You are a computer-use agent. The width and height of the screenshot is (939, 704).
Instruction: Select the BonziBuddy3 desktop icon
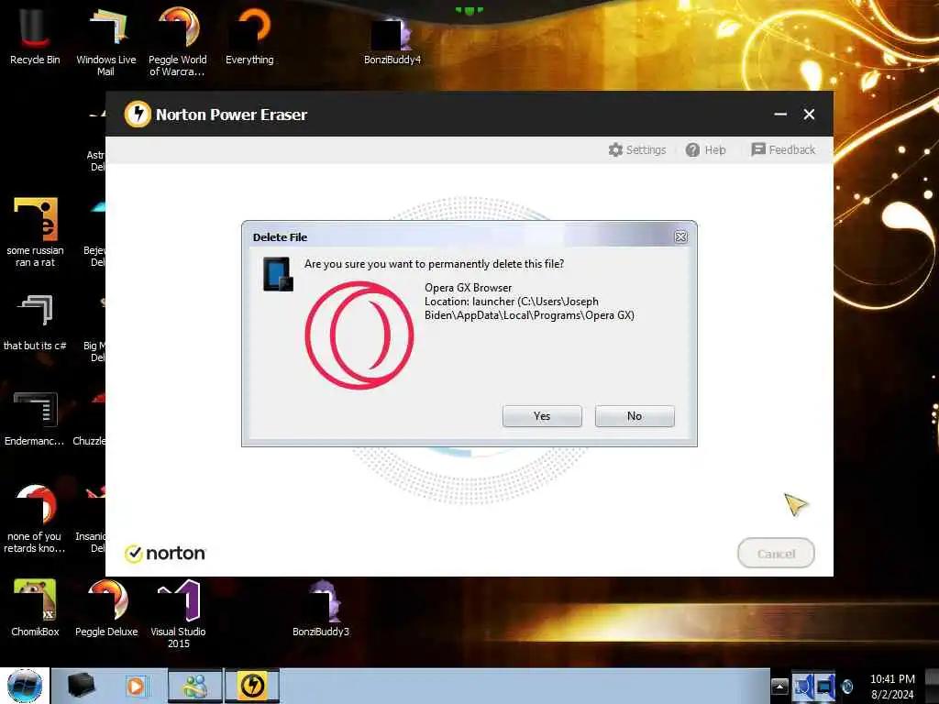(321, 607)
